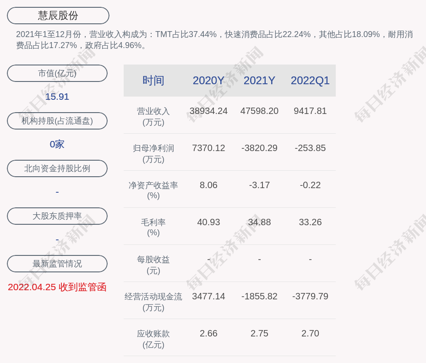Click cash flow value -3779.79
Image resolution: width=426 pixels, height=363 pixels.
(310, 296)
